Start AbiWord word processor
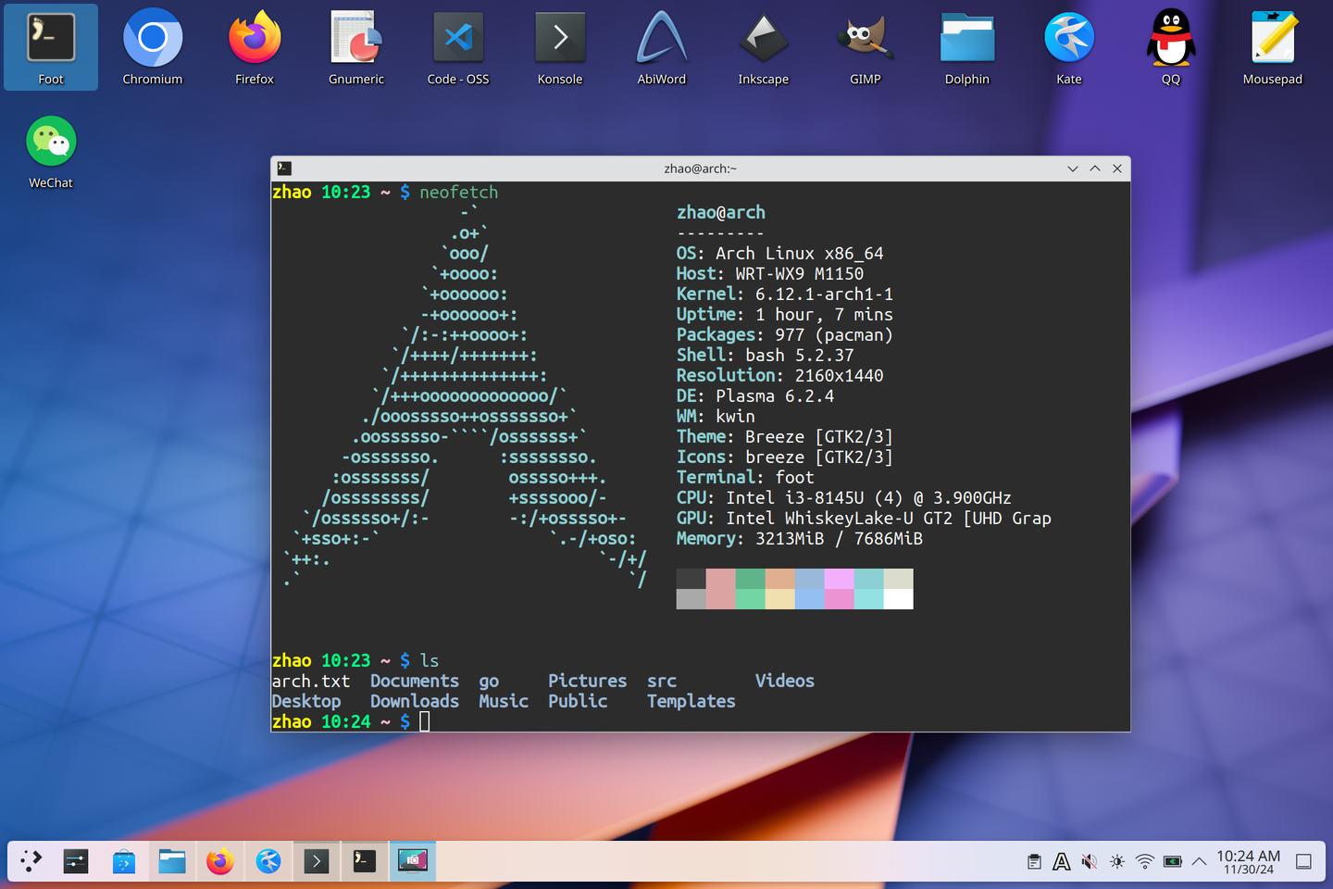1333x889 pixels. 661,39
